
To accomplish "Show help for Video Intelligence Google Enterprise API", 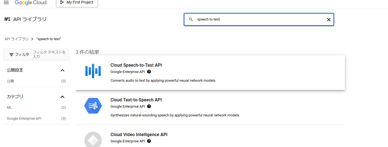I will [x=149, y=141].
